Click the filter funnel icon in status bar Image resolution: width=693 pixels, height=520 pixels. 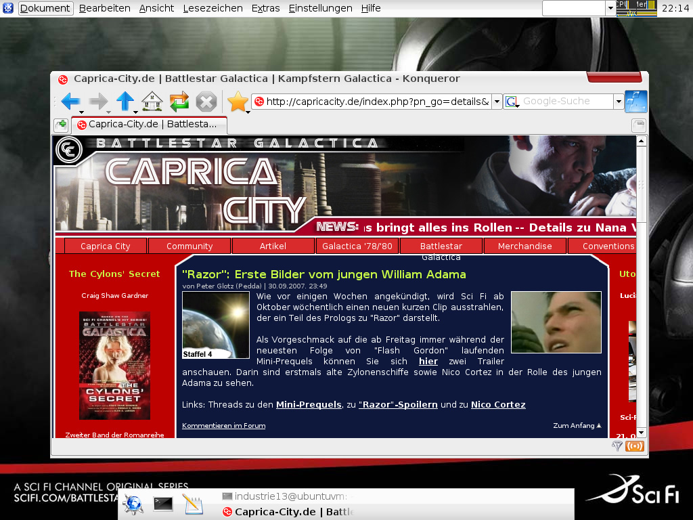click(x=617, y=446)
